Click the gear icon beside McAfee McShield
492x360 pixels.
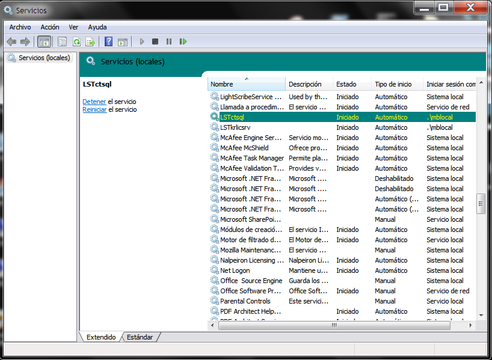pyautogui.click(x=214, y=147)
